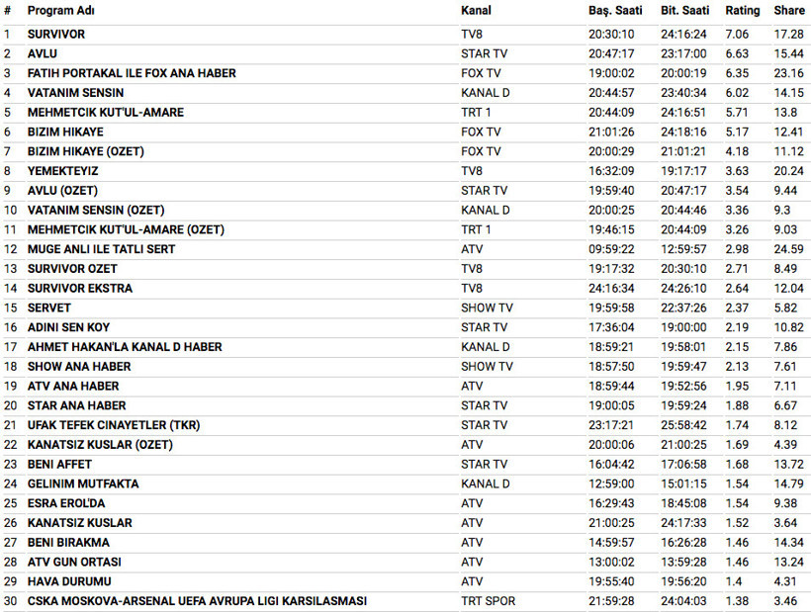Open the HAVA DURUMU program entry

click(x=69, y=581)
